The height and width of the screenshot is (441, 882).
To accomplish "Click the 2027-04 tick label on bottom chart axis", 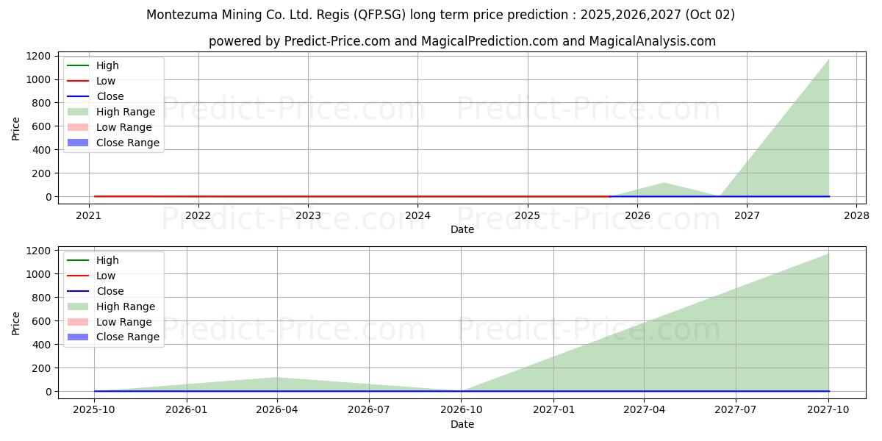I will click(644, 410).
